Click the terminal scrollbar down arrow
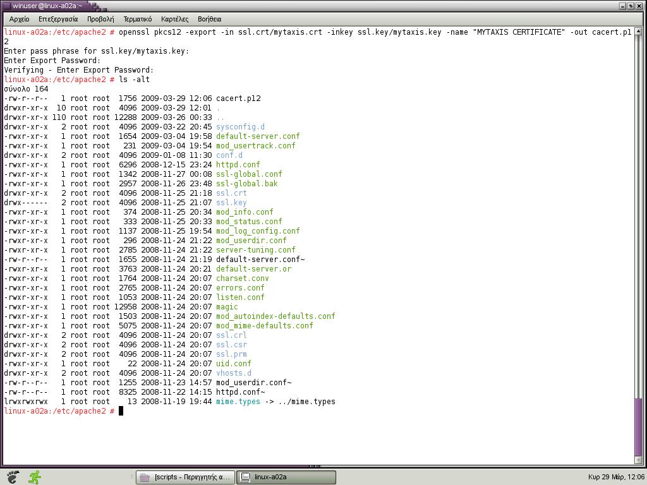 point(638,460)
